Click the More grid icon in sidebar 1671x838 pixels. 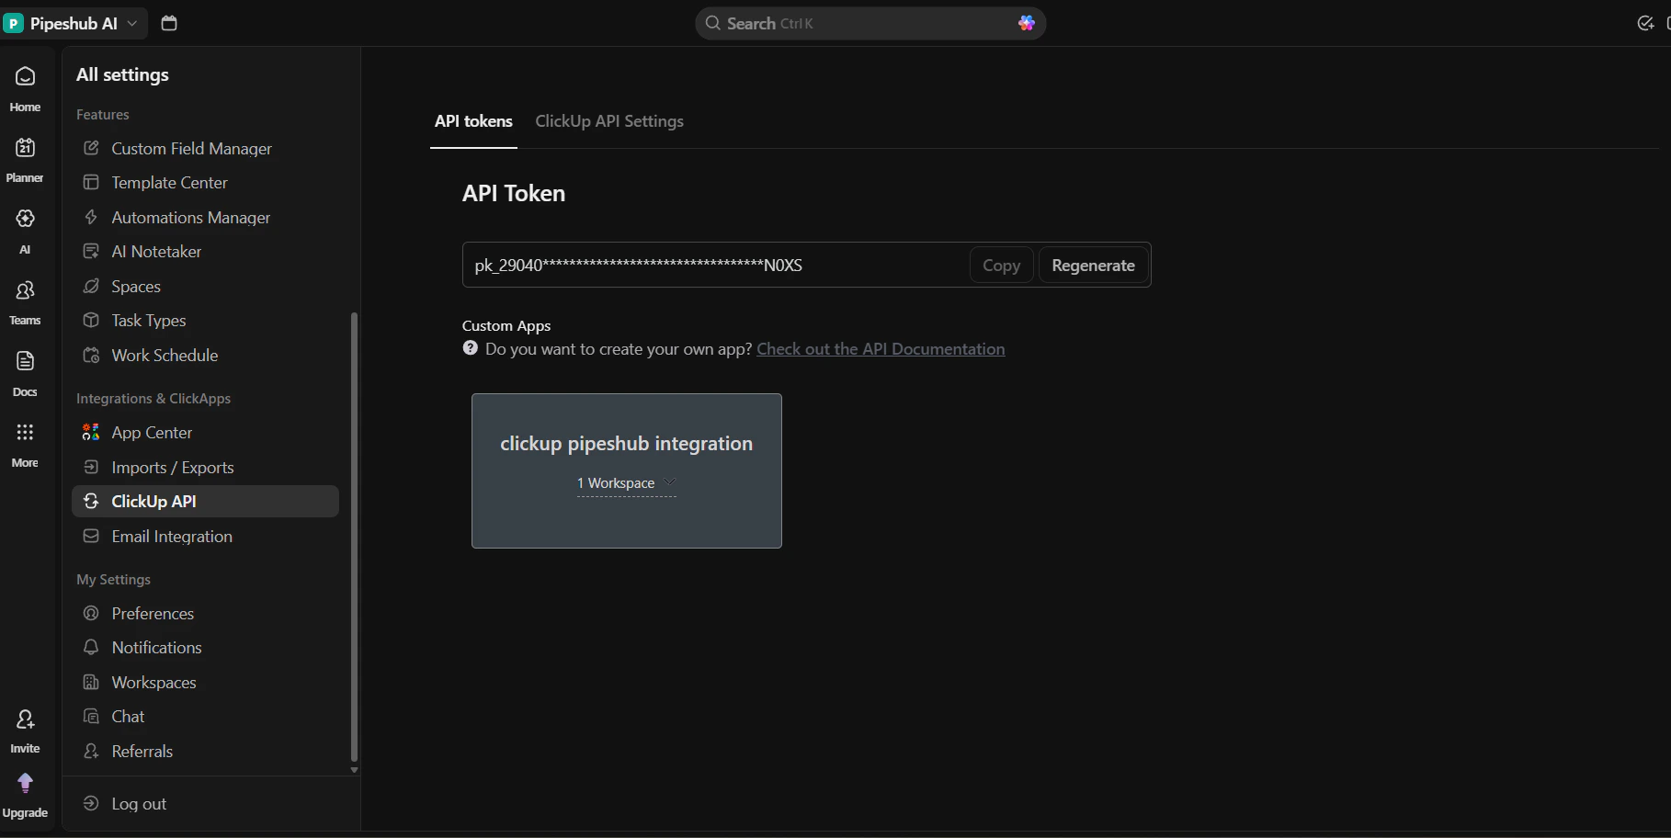(24, 444)
